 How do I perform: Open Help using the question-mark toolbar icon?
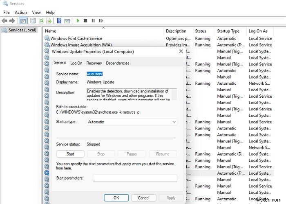[x=59, y=20]
